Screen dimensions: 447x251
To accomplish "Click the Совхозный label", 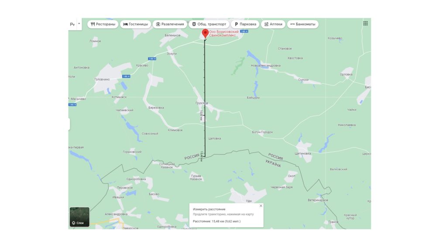I will [150, 133].
